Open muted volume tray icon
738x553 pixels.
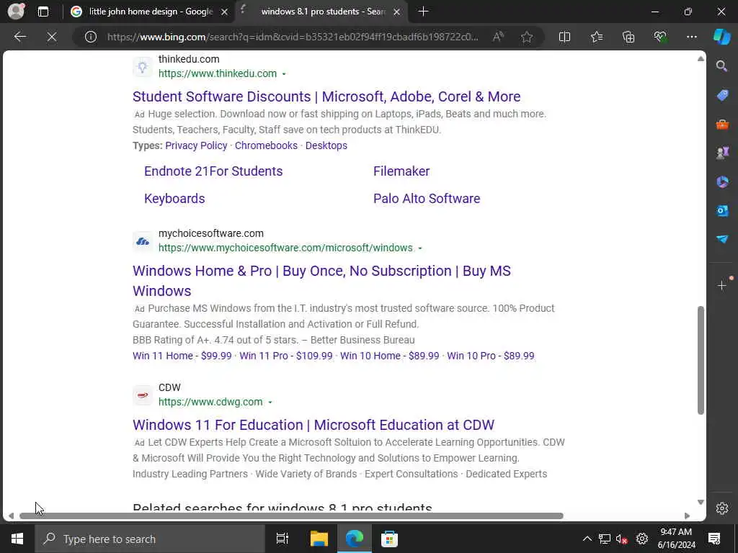click(x=622, y=539)
